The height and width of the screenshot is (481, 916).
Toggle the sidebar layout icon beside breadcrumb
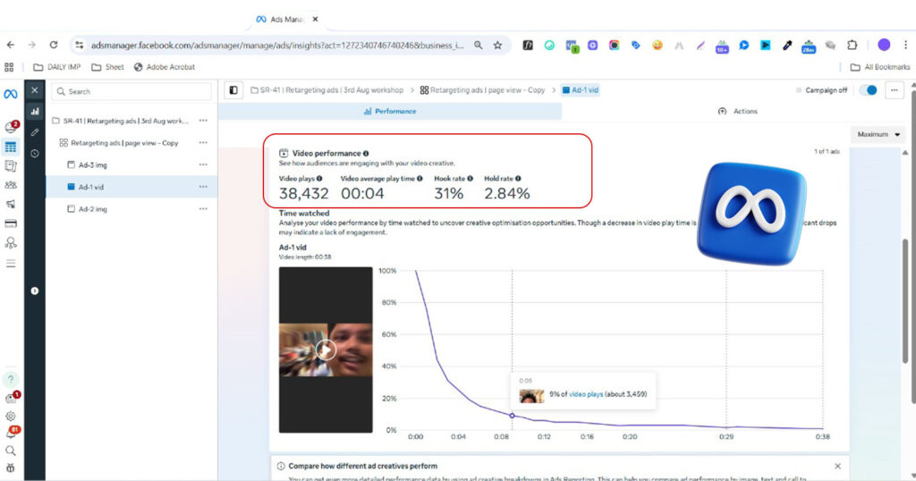click(233, 90)
